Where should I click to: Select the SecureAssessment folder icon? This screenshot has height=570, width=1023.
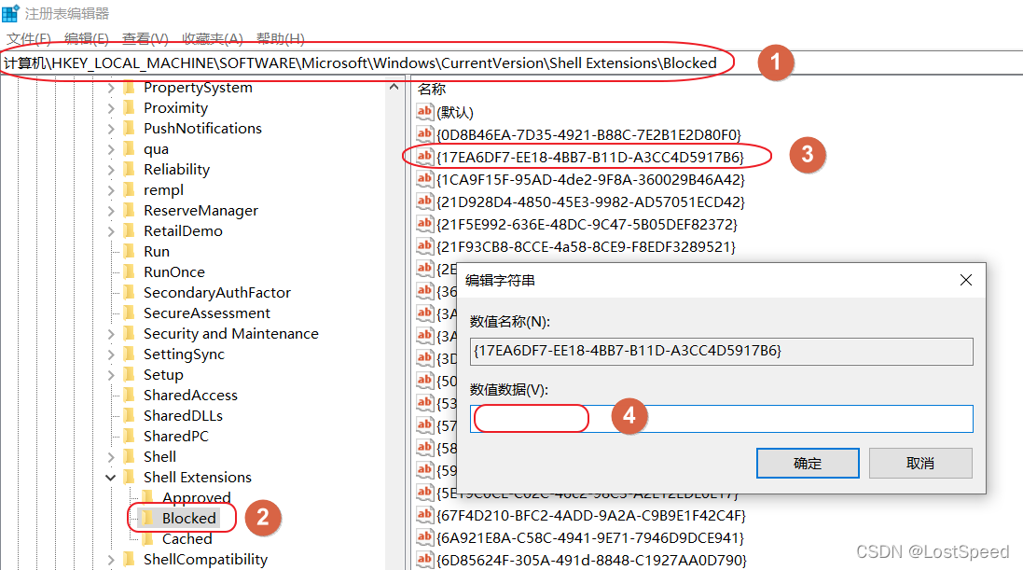click(130, 313)
